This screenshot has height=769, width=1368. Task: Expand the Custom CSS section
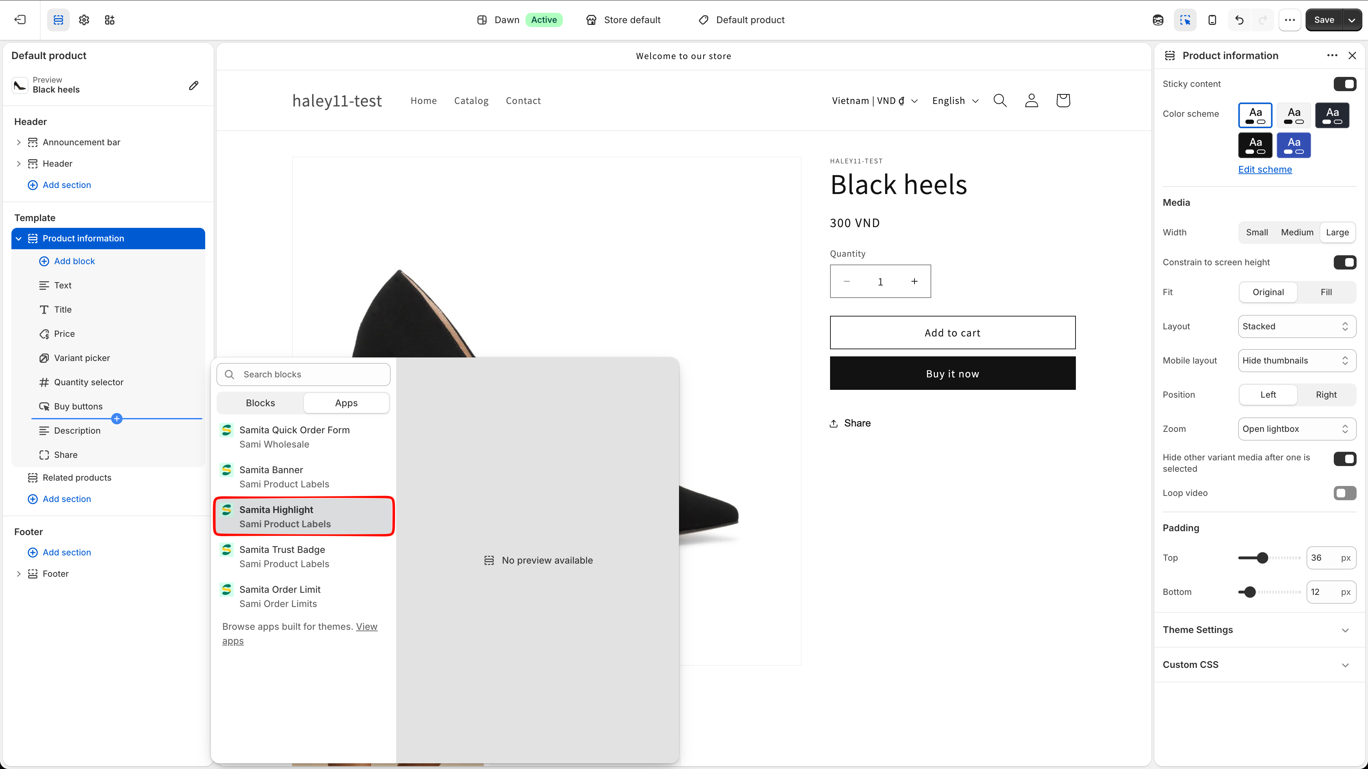tap(1259, 664)
